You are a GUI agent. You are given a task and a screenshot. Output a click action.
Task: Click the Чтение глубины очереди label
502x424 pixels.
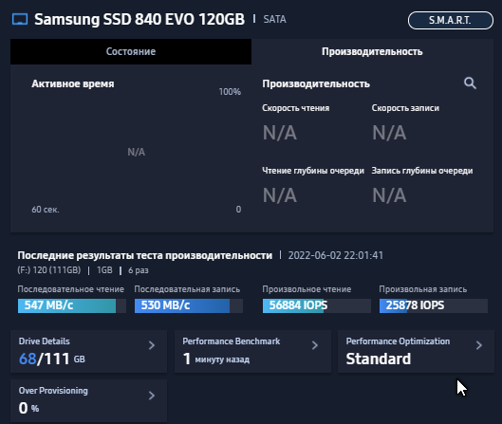point(313,171)
